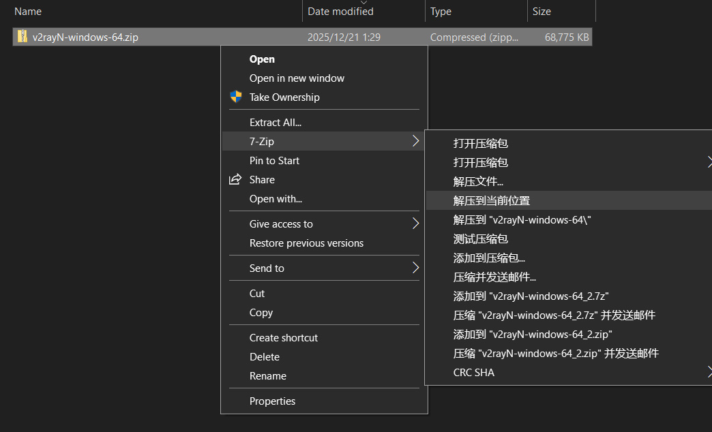712x432 pixels.
Task: Select Rename in the context menu
Action: tap(267, 376)
